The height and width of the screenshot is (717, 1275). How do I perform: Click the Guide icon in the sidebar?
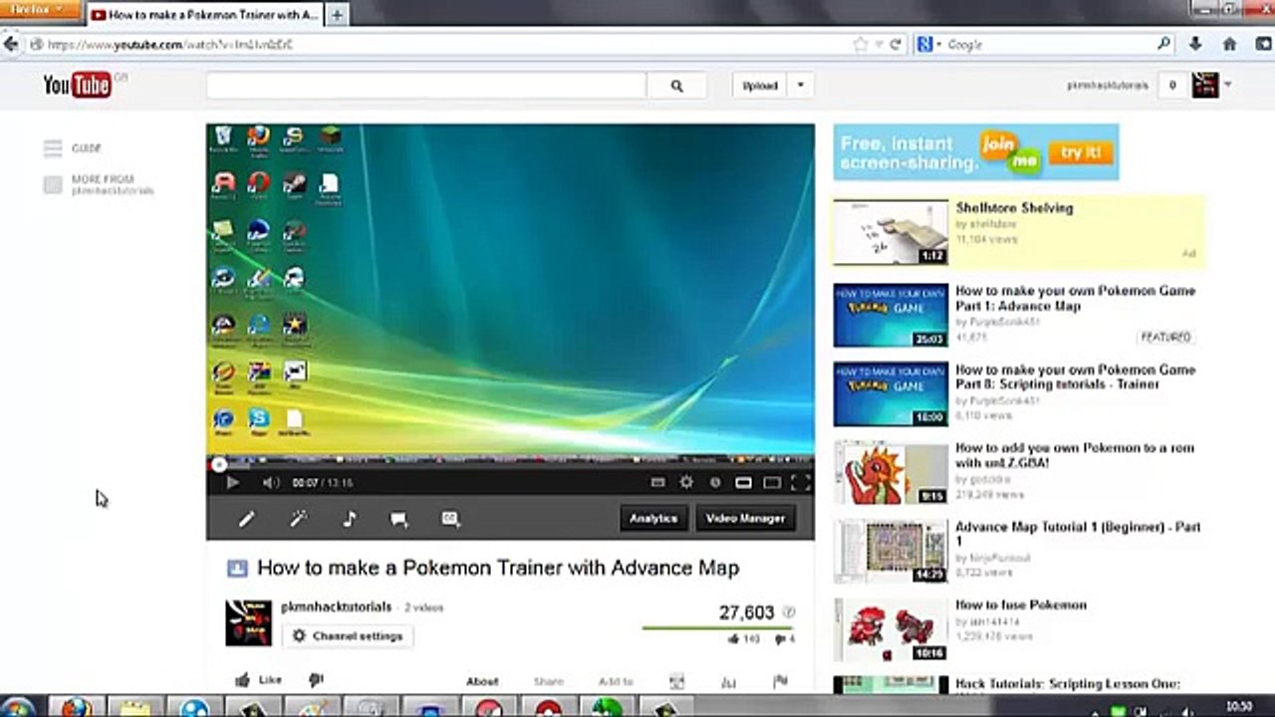pos(53,148)
